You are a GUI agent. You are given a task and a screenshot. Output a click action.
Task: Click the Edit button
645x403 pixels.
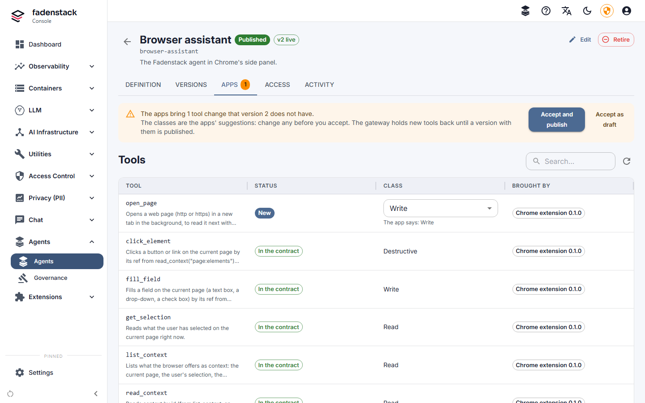580,39
